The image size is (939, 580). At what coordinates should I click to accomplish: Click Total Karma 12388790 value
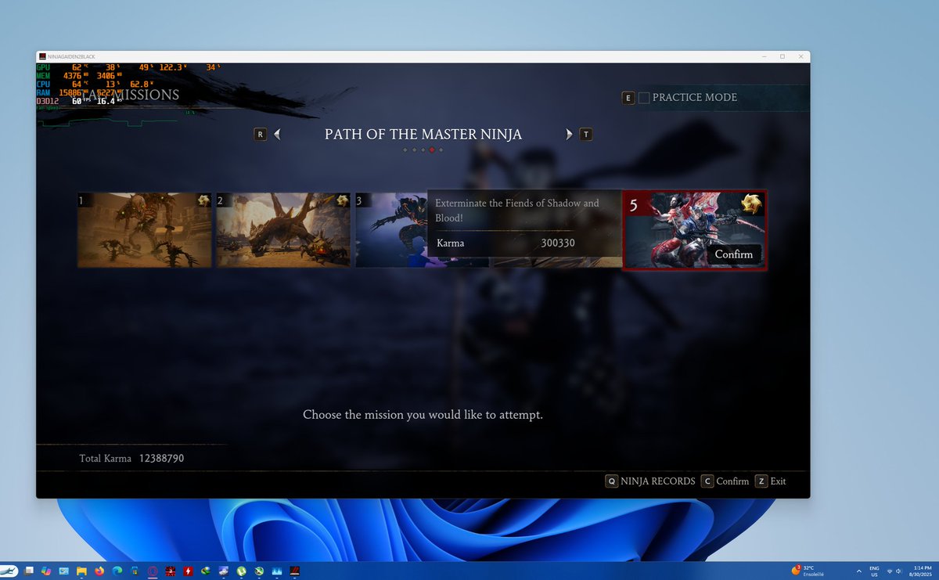tap(162, 458)
